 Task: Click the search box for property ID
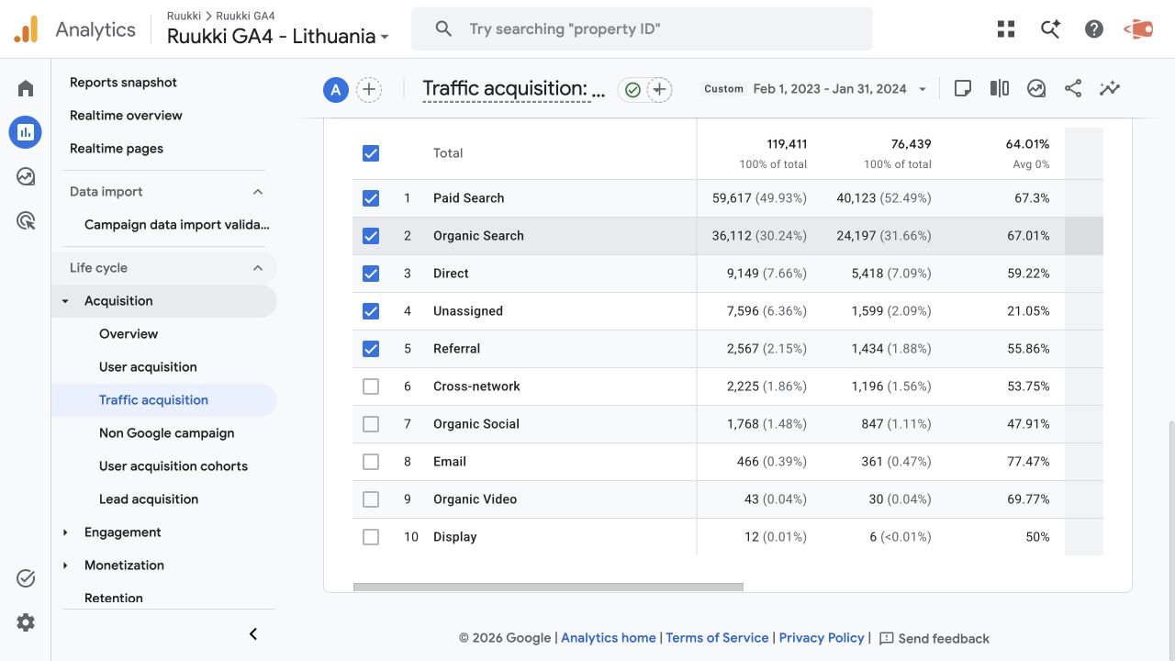tap(642, 29)
